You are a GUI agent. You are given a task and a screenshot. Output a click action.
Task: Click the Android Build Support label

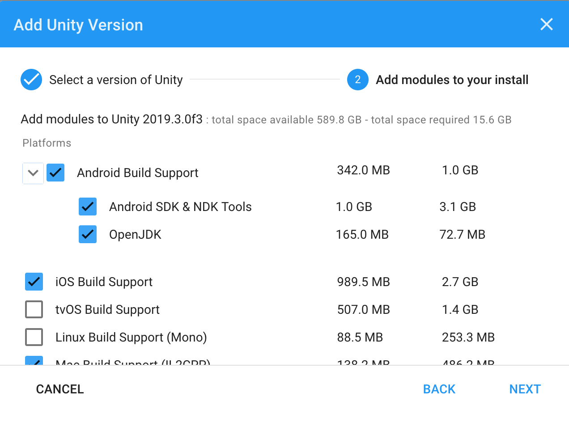click(137, 173)
